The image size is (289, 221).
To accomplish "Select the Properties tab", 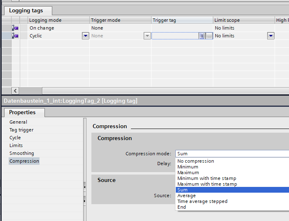I will [x=22, y=113].
